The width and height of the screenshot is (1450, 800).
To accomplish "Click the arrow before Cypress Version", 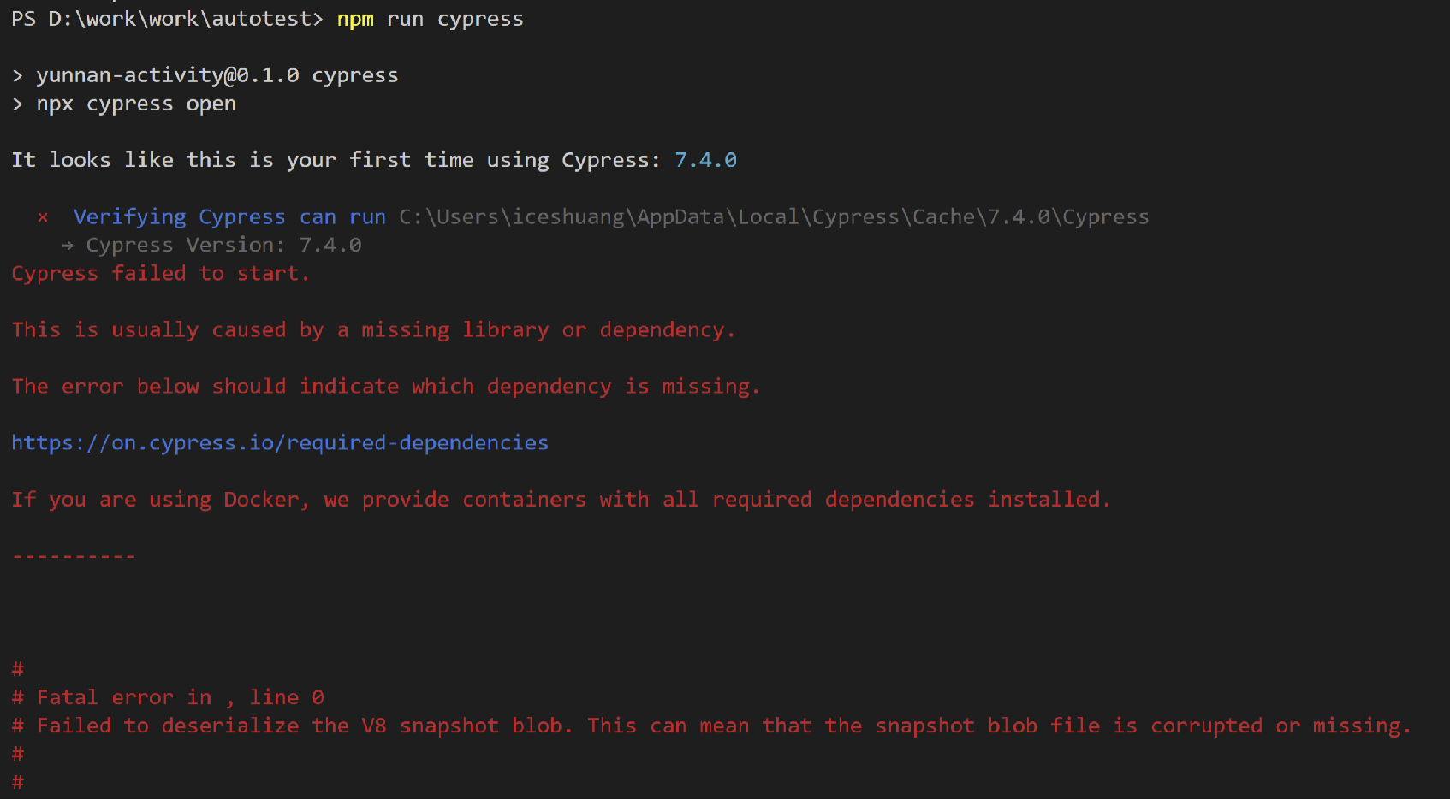I will [68, 246].
